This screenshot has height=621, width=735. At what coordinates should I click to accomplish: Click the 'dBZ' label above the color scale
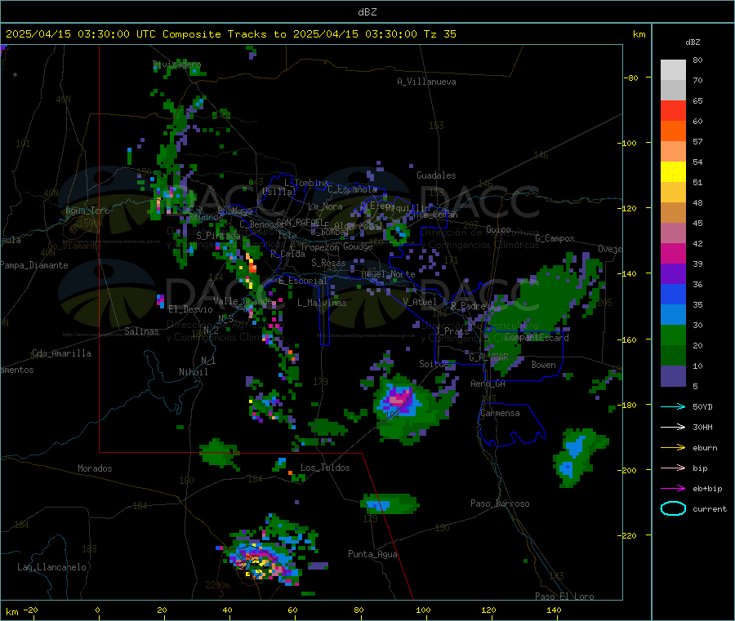pyautogui.click(x=693, y=42)
